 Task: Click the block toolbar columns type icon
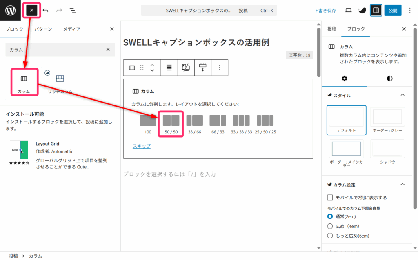(x=132, y=68)
